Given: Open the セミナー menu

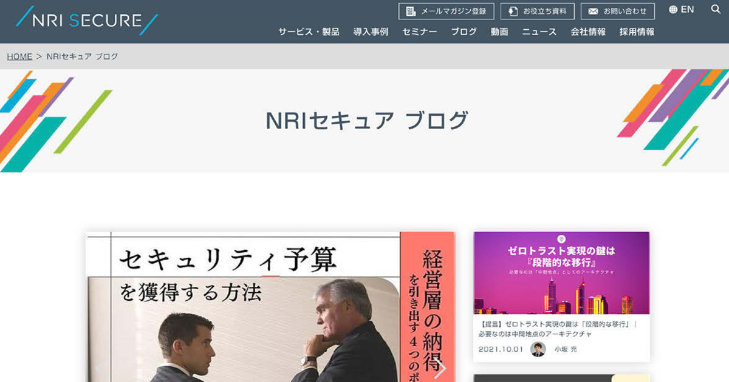Looking at the screenshot, I should click(x=419, y=32).
